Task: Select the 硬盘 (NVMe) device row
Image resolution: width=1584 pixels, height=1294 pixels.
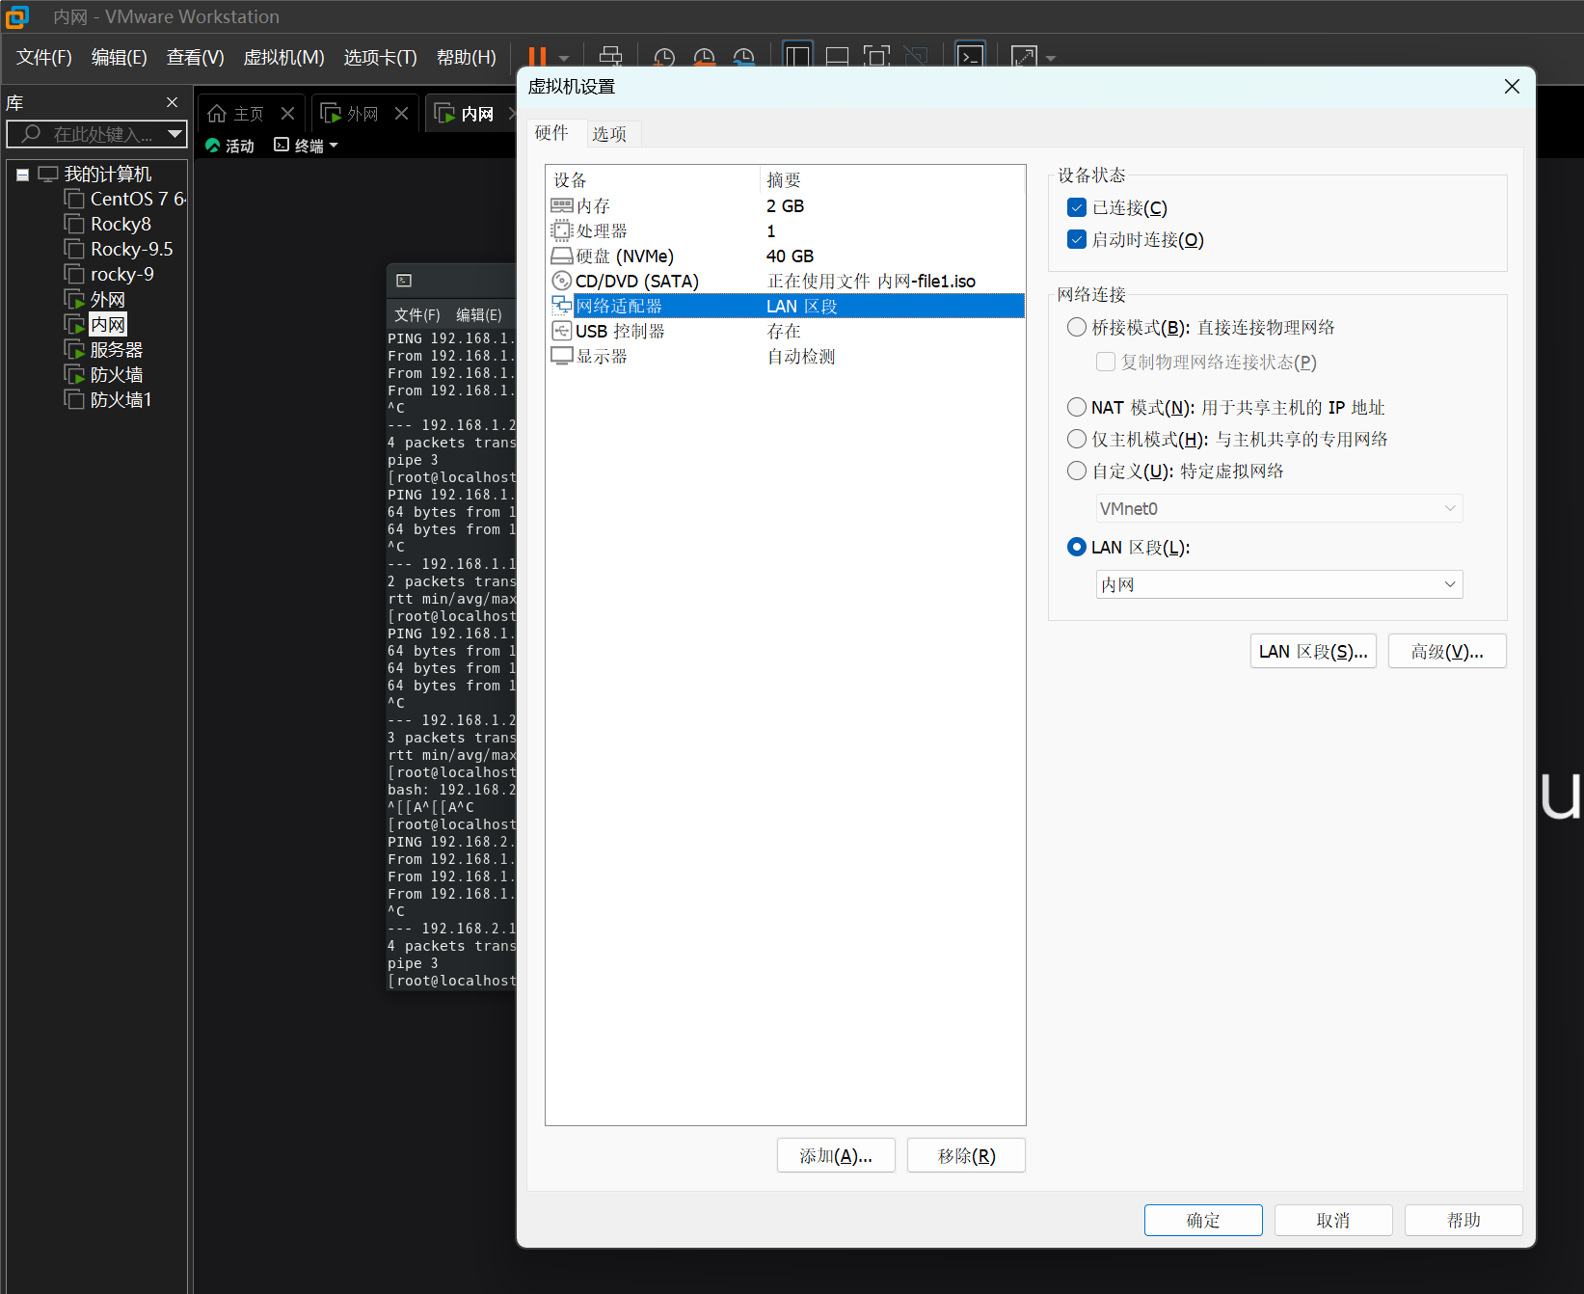Action: [785, 256]
